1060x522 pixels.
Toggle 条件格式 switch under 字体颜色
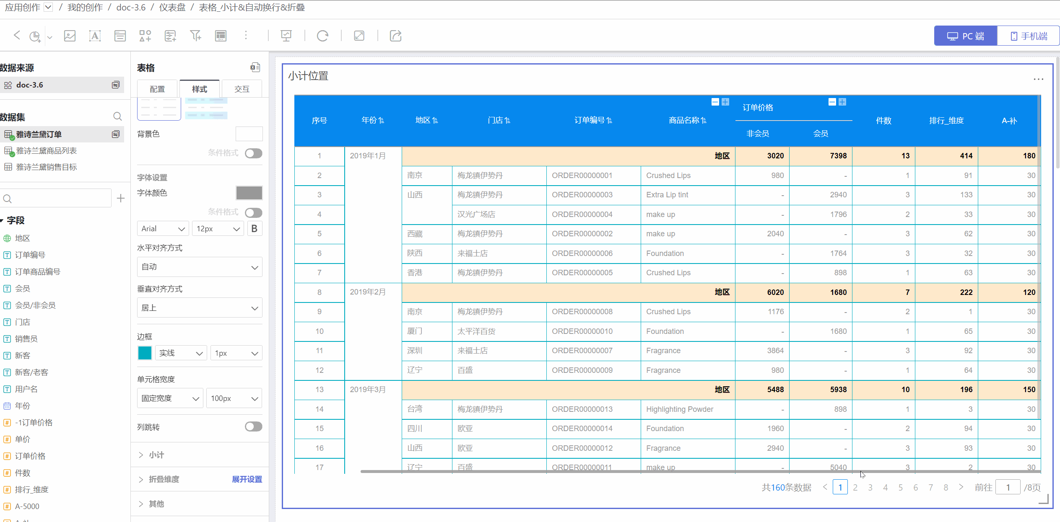[x=253, y=213]
